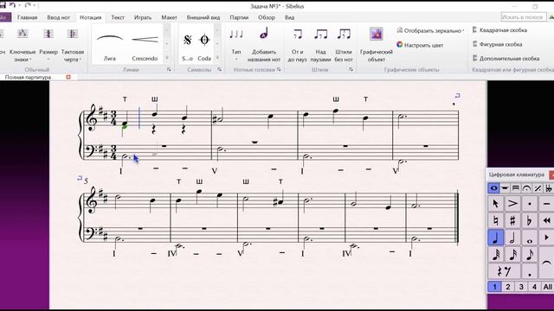Select voice 2 on the keypad
This screenshot has width=554, height=311.
[508, 287]
